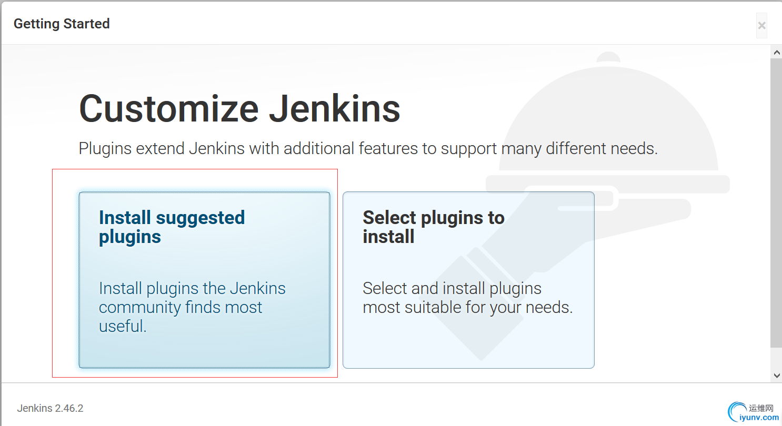Screen dimensions: 782x426
Task: Click the Customize Jenkins heading
Action: pos(239,108)
